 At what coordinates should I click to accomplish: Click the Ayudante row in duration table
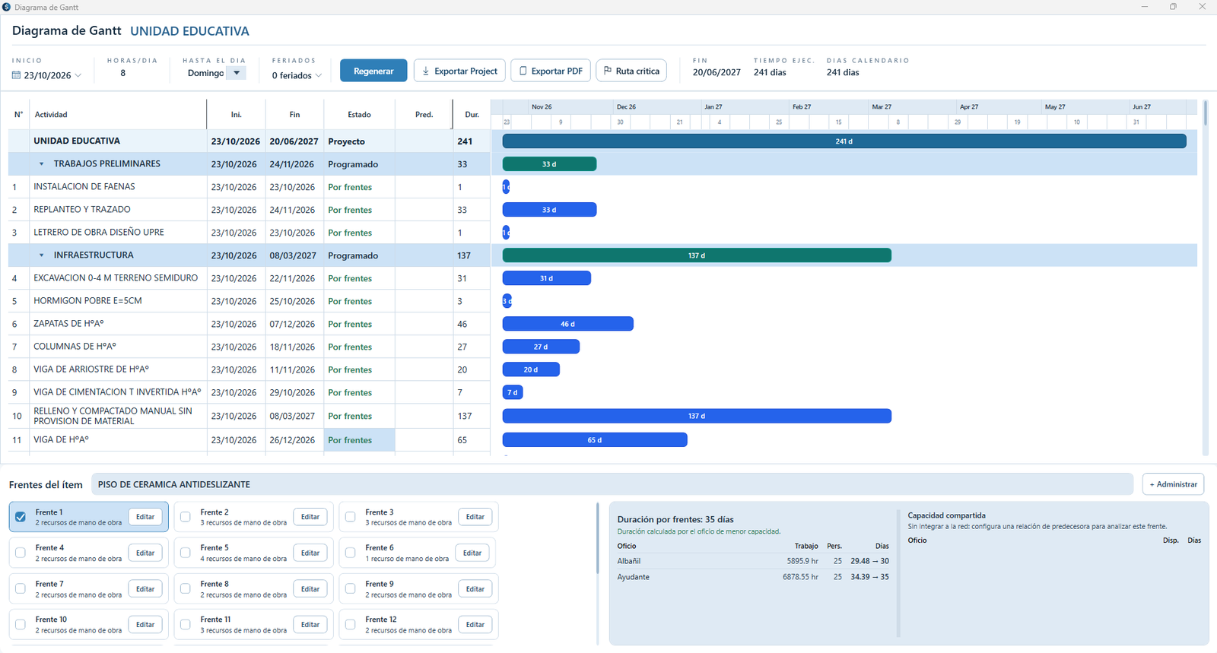click(x=753, y=577)
